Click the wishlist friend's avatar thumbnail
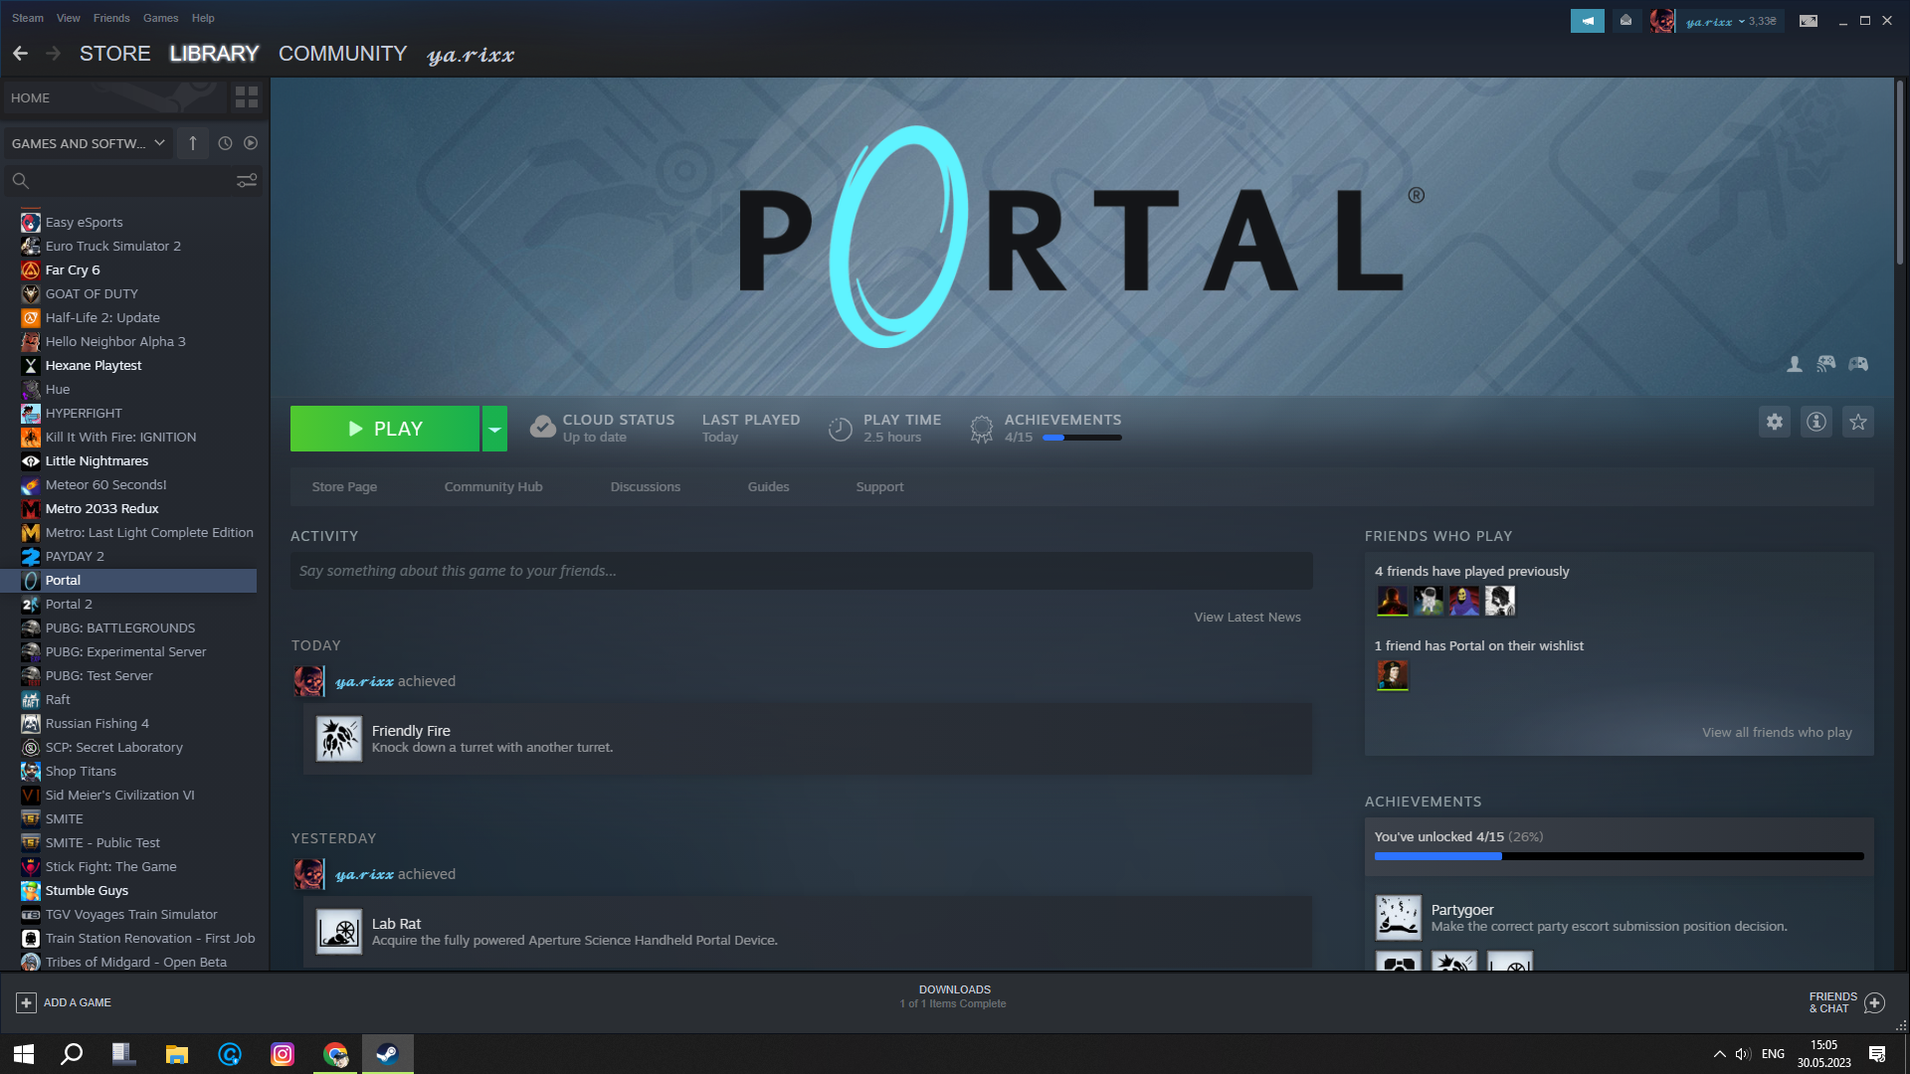Viewport: 1910px width, 1074px height. (1393, 675)
